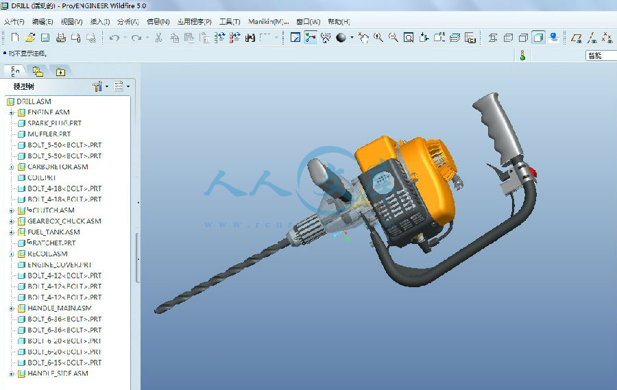
Task: Click the binoculars Find icon
Action: [x=250, y=38]
